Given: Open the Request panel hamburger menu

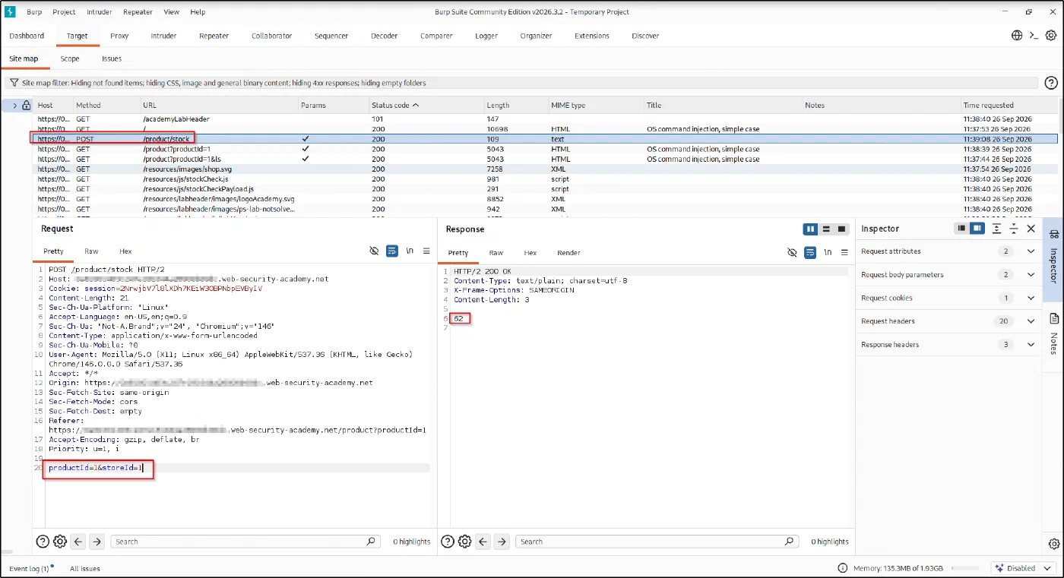Looking at the screenshot, I should 426,251.
